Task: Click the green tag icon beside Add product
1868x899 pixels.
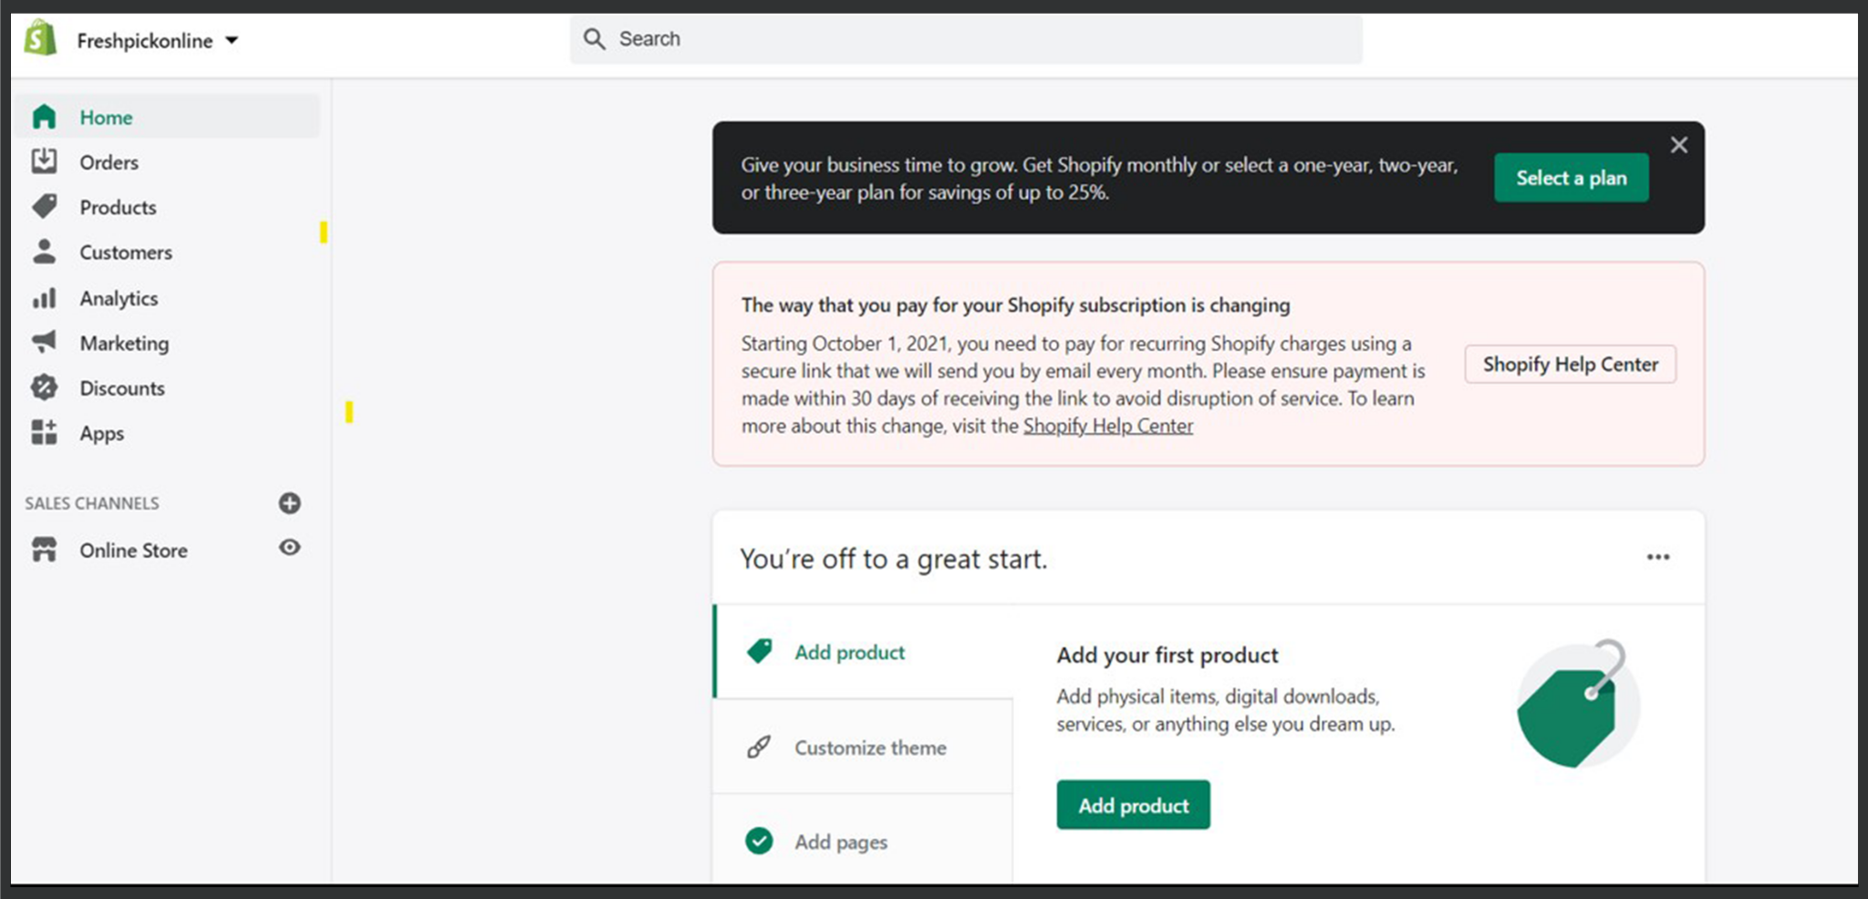Action: click(x=759, y=651)
